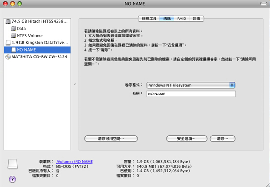Click the 1.4 GB (1,492,312,064 Byte) used value
Screen dimensions: 270x187
pos(163,171)
